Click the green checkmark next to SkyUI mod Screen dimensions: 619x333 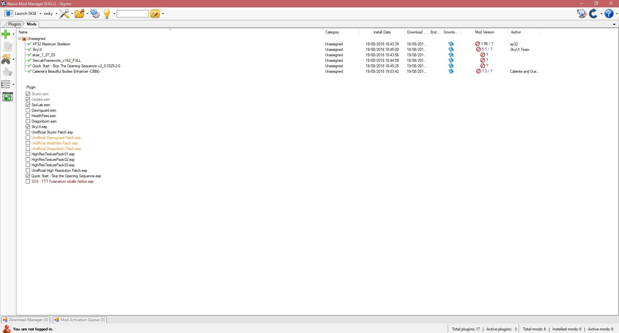pos(30,50)
